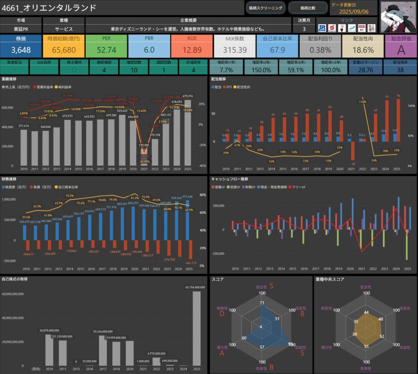Click the 営業利益率 legend marker
Screen dimensions: 418x374
point(35,87)
